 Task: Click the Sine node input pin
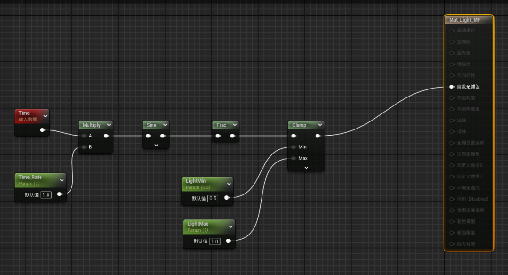pyautogui.click(x=148, y=136)
